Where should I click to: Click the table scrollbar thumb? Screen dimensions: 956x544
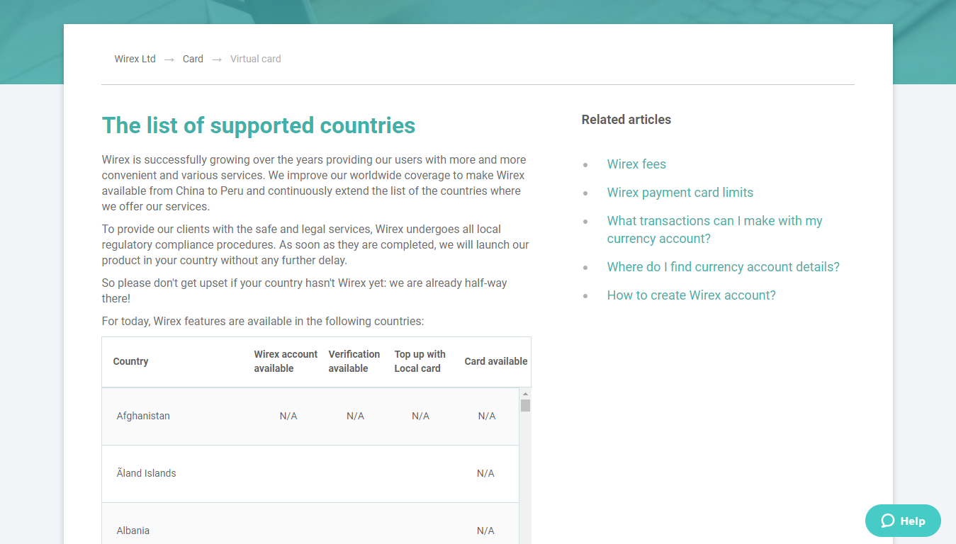pos(525,405)
